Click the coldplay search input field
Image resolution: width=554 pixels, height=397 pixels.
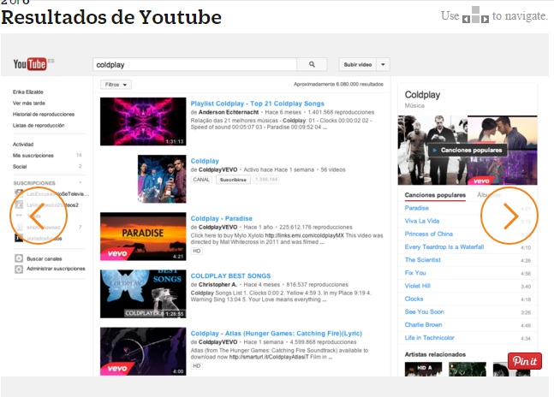tap(195, 64)
